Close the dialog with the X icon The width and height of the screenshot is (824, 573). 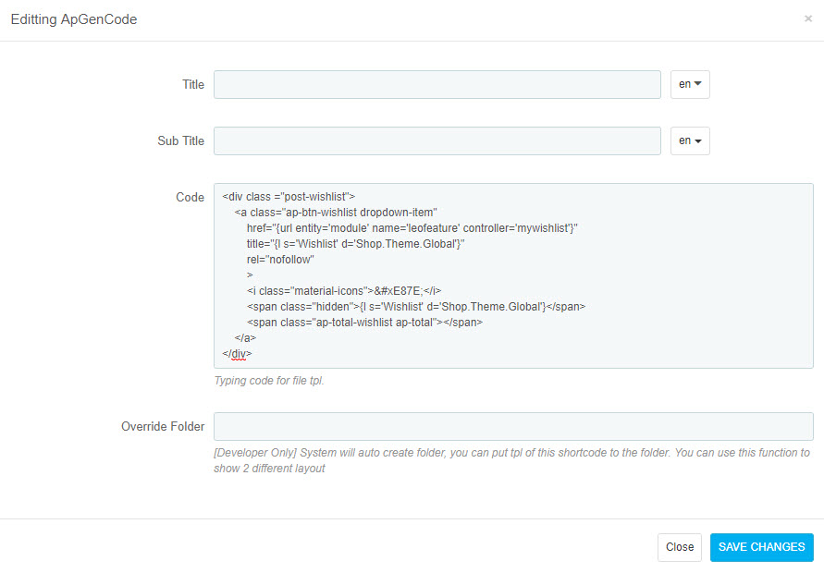click(808, 18)
